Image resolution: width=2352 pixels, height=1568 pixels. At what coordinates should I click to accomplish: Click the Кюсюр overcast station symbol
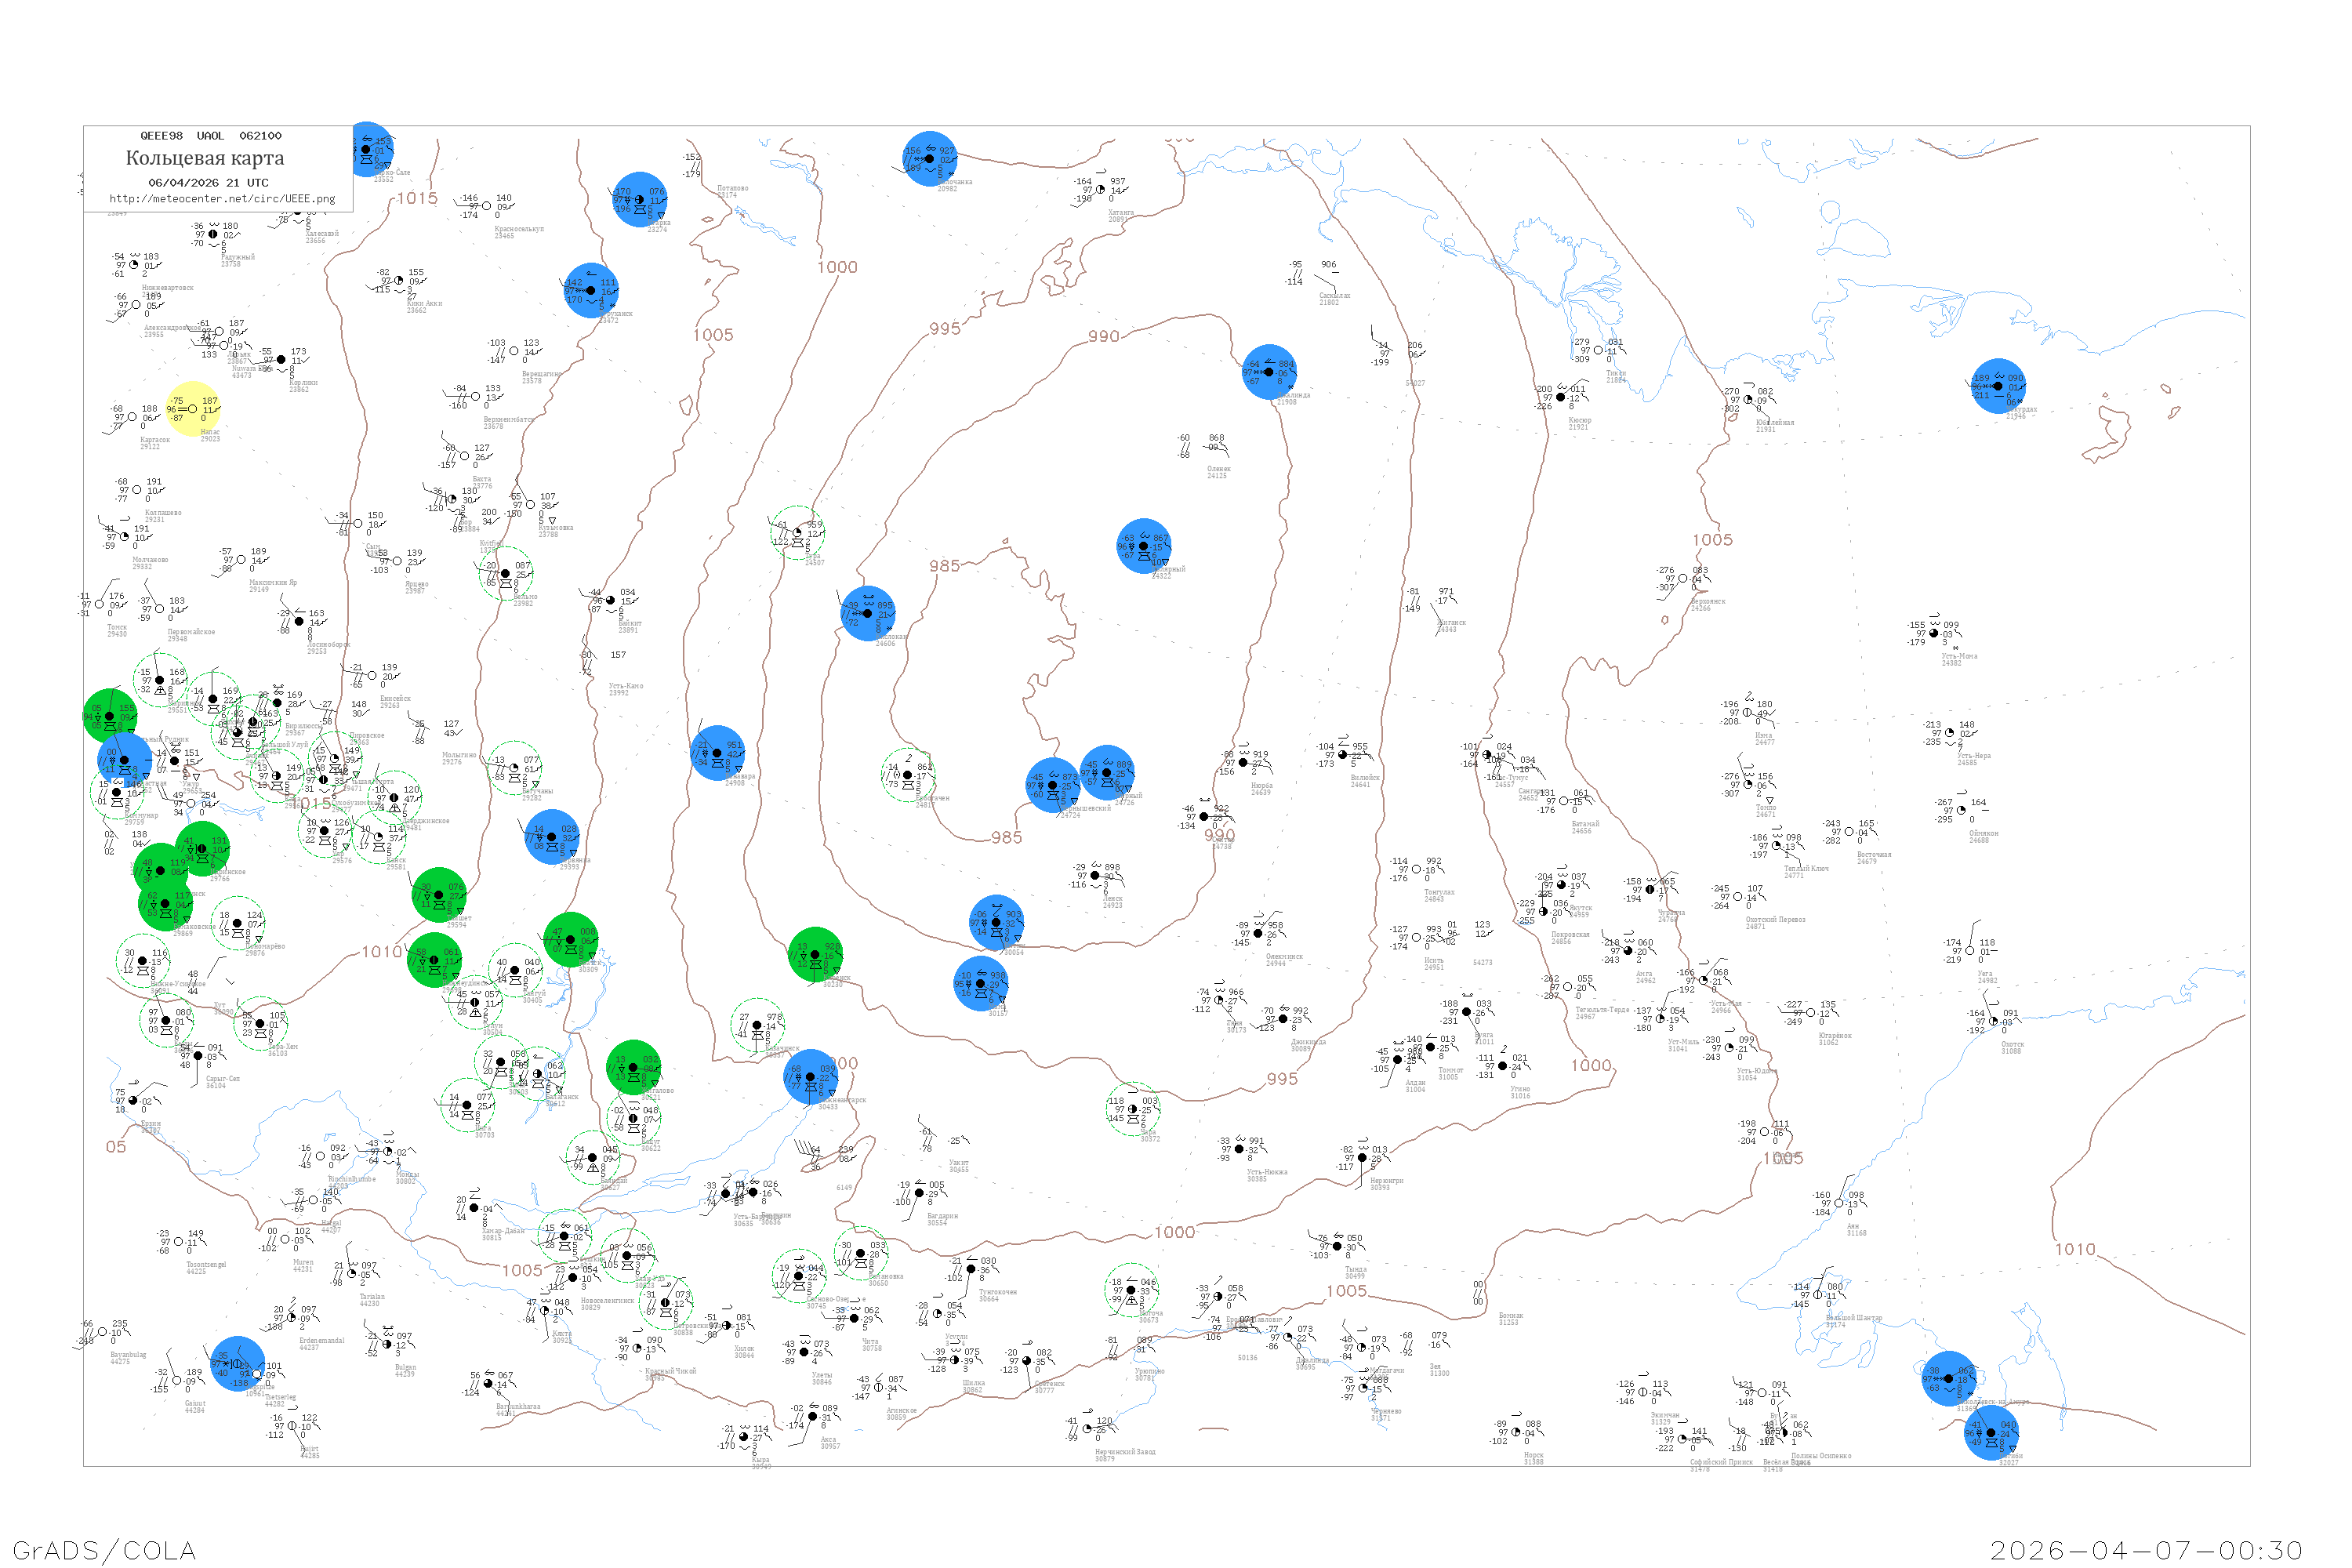(1560, 397)
